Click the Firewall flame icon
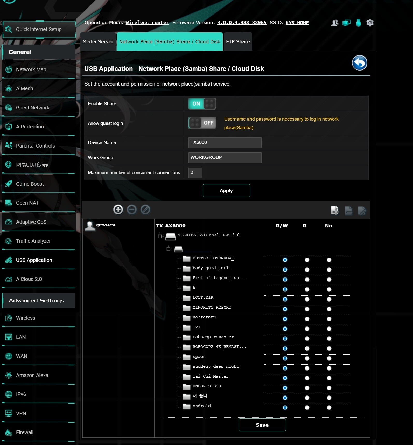Viewport: 413px width, 445px height. (9, 432)
